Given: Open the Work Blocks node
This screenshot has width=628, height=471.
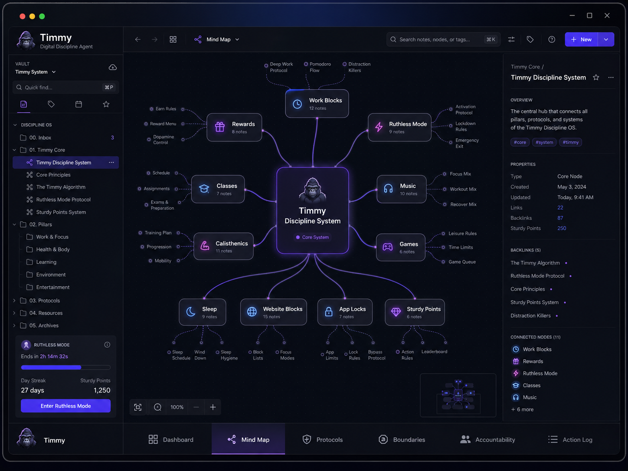Looking at the screenshot, I should [x=317, y=104].
